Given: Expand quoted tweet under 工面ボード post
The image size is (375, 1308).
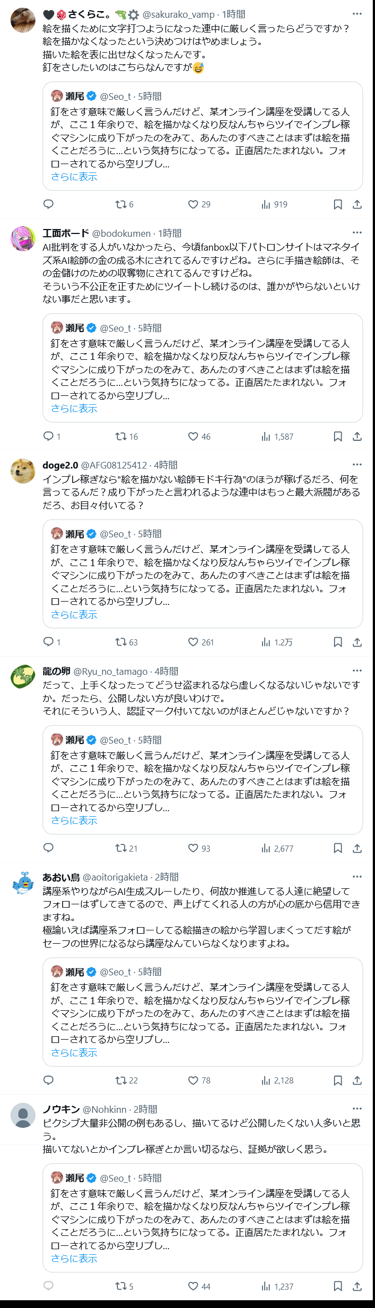Looking at the screenshot, I should (74, 409).
